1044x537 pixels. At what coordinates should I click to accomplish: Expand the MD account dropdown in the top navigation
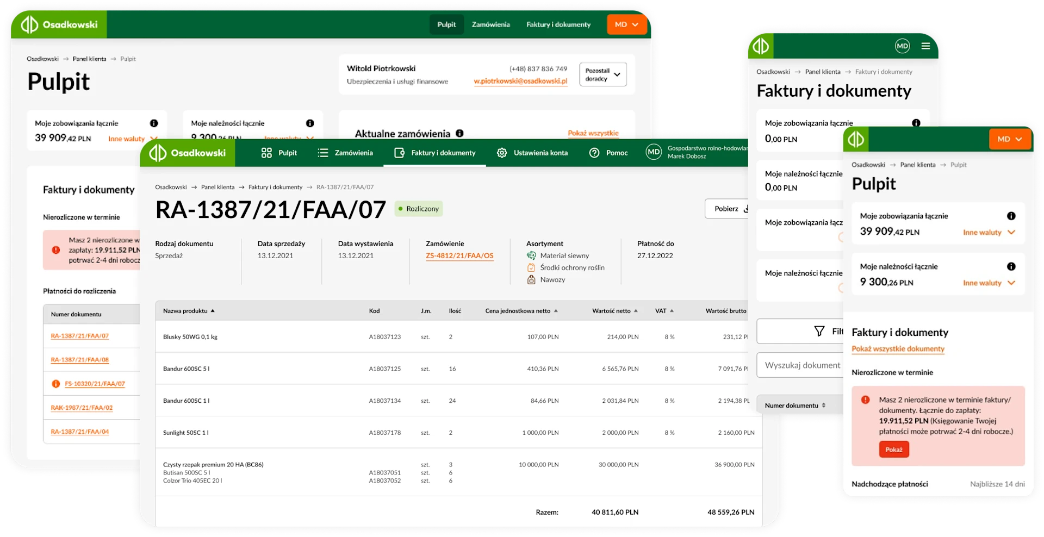click(x=627, y=24)
